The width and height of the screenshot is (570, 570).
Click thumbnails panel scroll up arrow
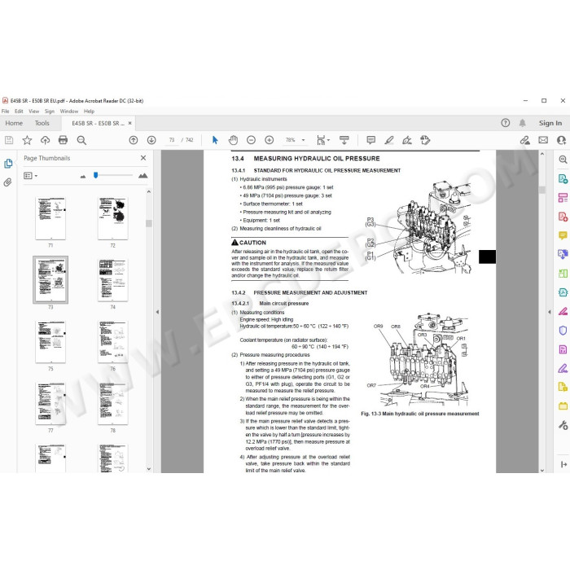click(x=149, y=191)
